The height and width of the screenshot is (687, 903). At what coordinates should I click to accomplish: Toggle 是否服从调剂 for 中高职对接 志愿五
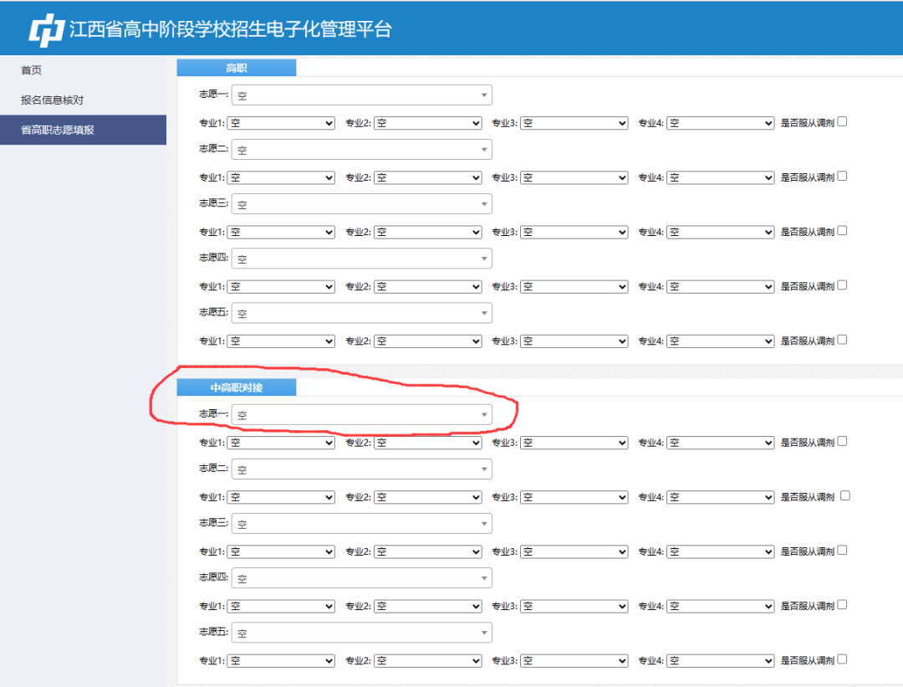[842, 659]
